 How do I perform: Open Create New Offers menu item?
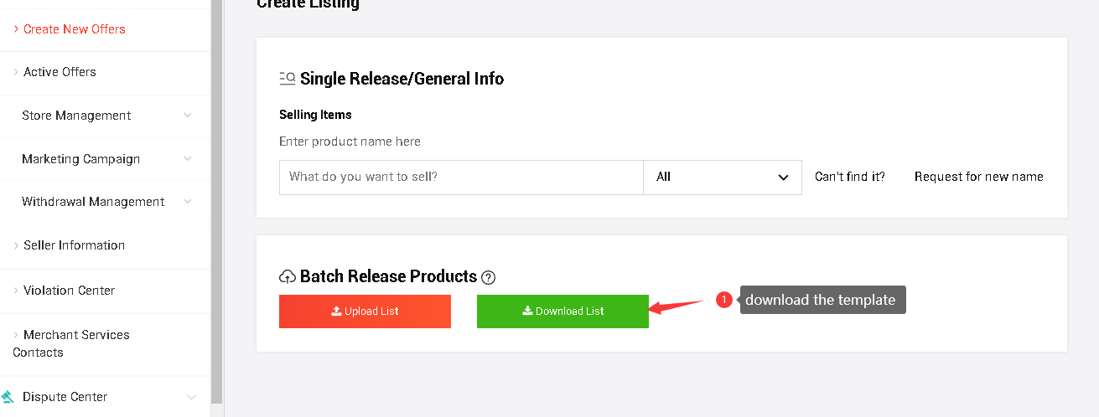(74, 29)
